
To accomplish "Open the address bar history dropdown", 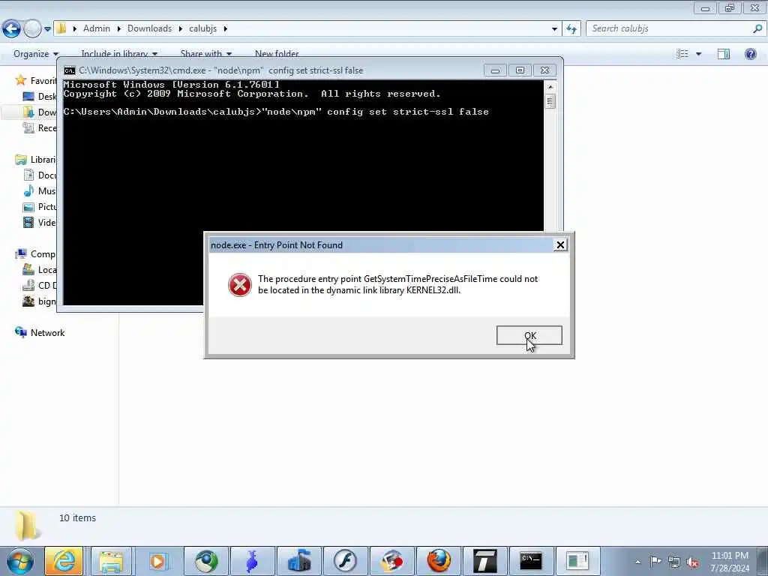I will (x=554, y=29).
